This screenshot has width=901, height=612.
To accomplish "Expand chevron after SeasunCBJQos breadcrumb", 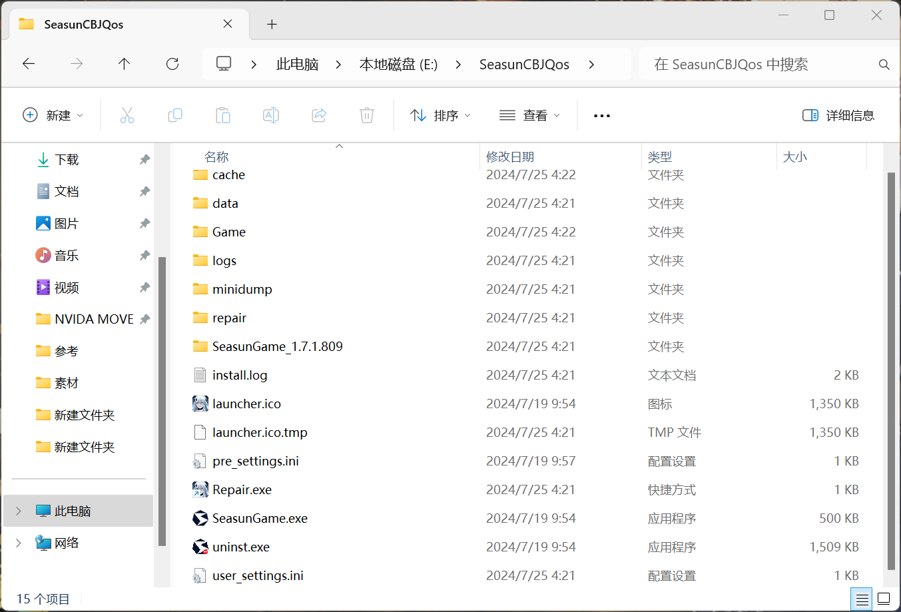I will pyautogui.click(x=591, y=65).
